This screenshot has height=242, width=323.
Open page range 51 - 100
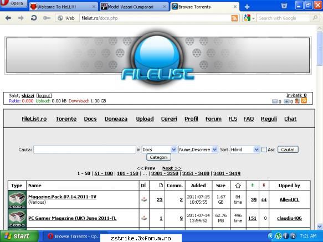tap(104, 173)
